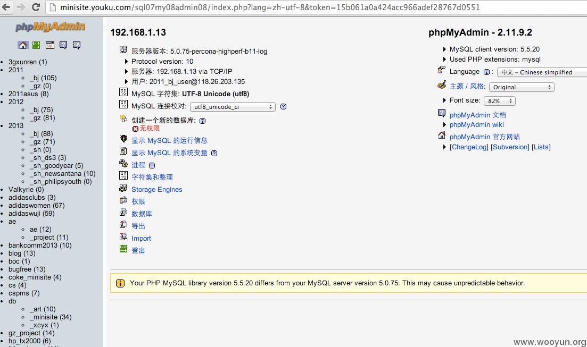Select coke_minisite (4) database
This screenshot has height=347, width=587.
(35, 277)
